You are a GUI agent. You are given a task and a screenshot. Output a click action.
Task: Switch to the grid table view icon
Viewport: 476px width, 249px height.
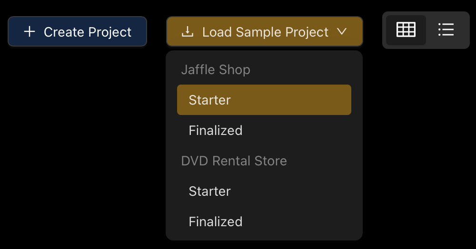coord(406,30)
